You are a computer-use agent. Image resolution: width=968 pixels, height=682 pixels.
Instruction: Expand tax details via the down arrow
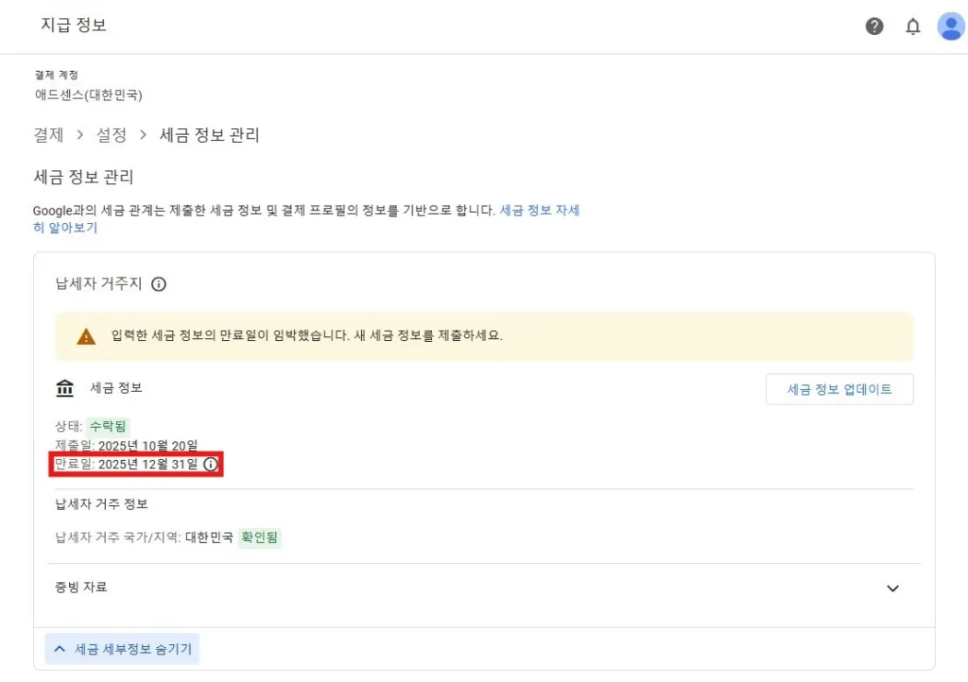click(892, 588)
